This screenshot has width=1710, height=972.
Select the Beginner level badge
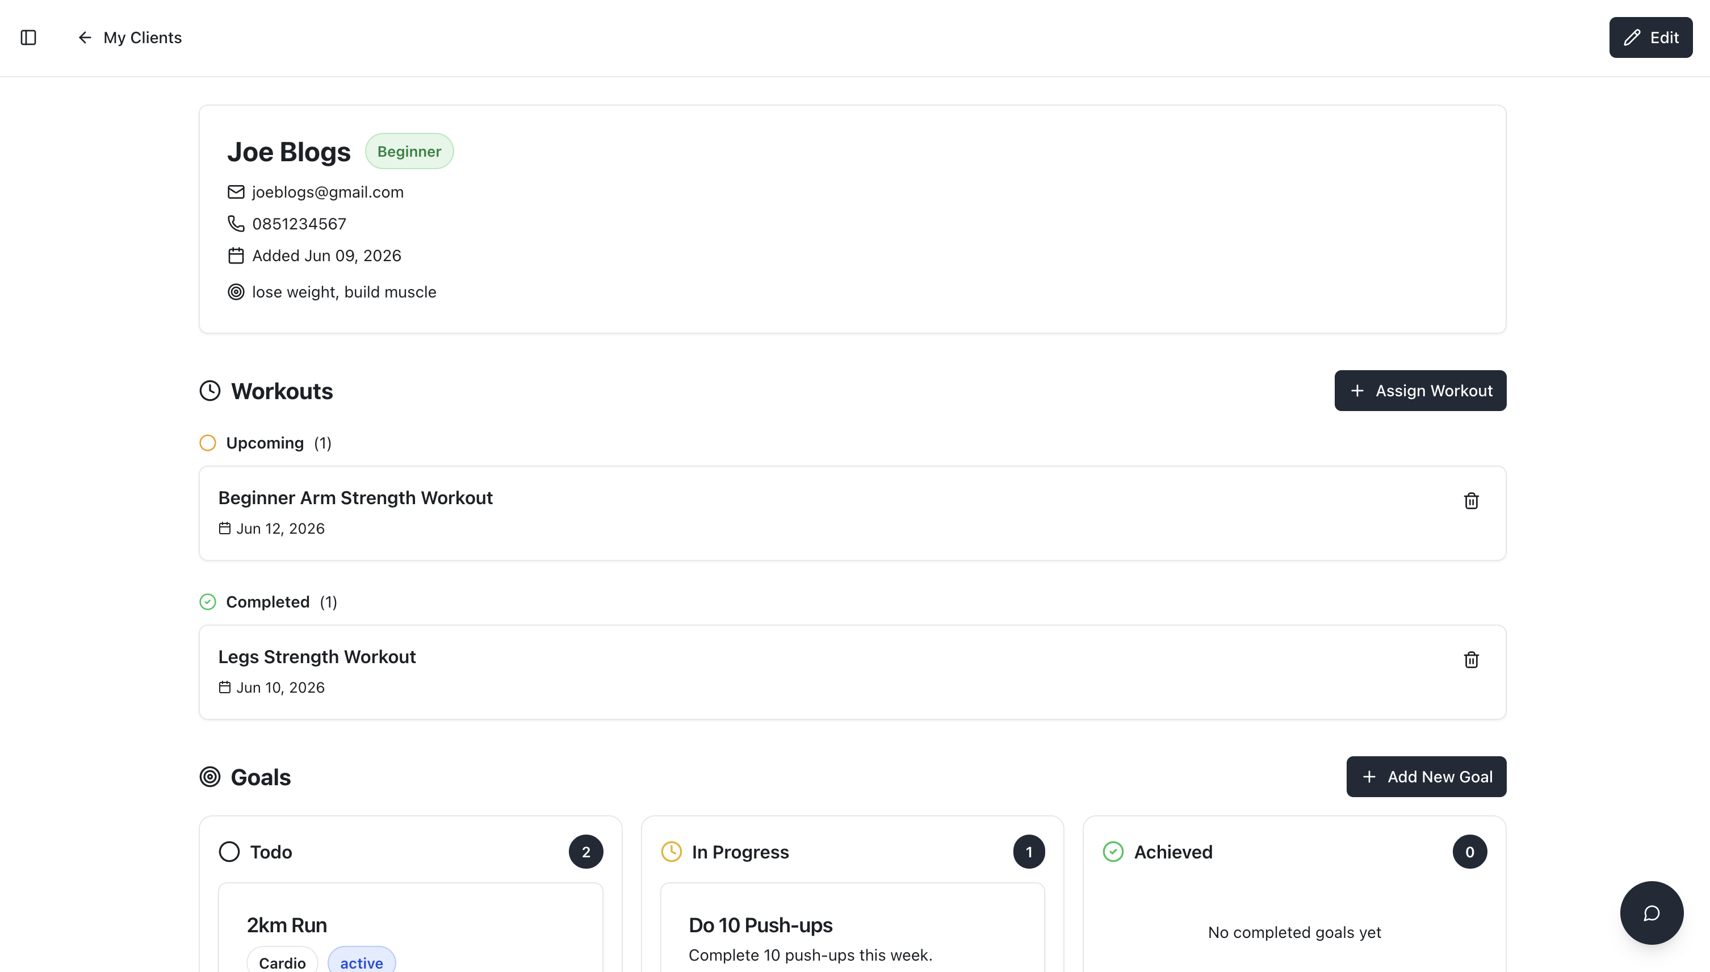coord(409,151)
